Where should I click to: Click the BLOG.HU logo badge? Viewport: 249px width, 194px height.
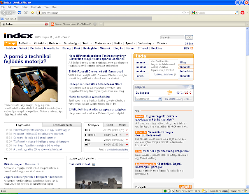point(185,187)
